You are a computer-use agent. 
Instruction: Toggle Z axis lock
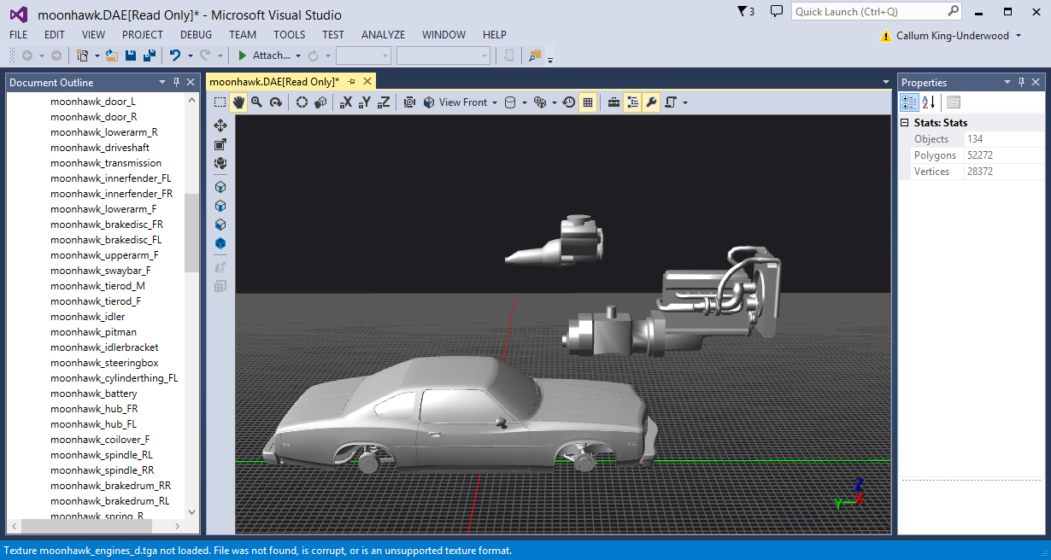(384, 102)
